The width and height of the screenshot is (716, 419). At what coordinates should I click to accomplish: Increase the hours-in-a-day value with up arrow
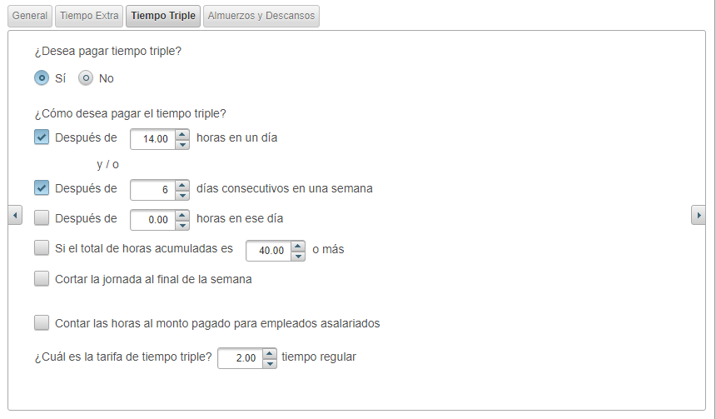tap(182, 133)
